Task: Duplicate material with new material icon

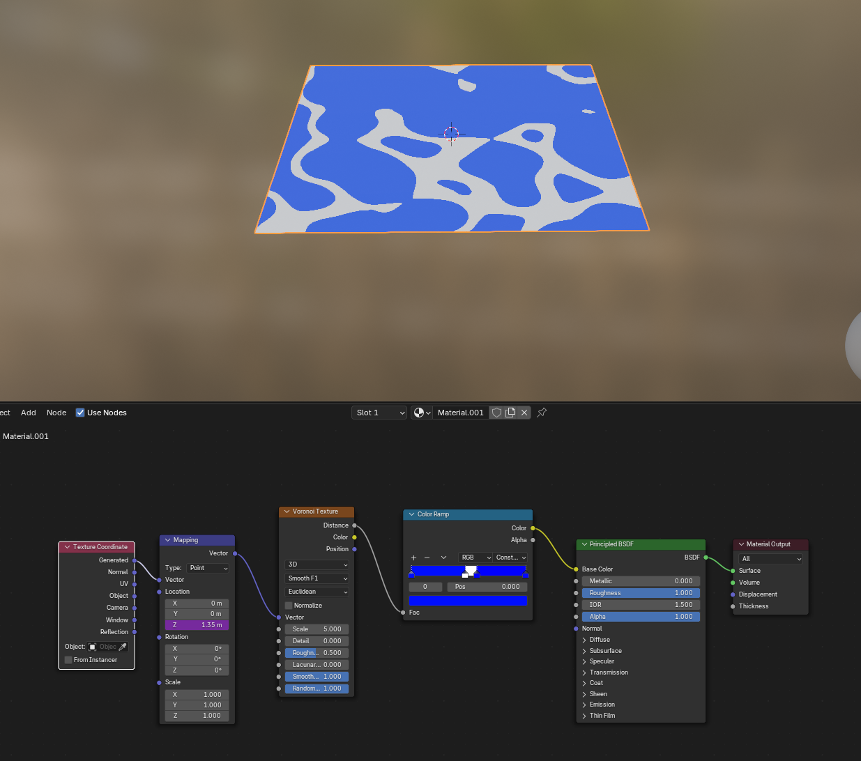Action: click(x=510, y=413)
